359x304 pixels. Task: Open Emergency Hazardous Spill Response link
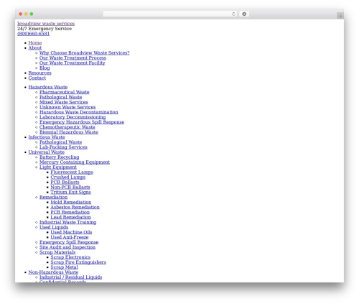coord(82,122)
